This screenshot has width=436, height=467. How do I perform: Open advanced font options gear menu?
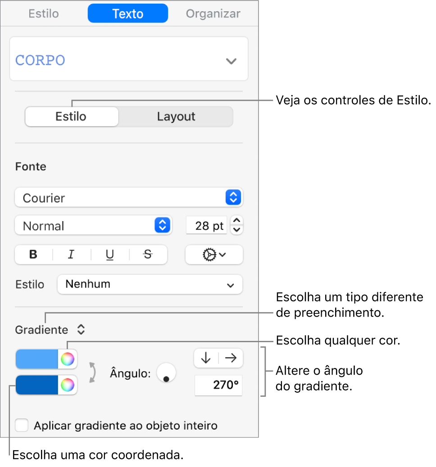[214, 255]
